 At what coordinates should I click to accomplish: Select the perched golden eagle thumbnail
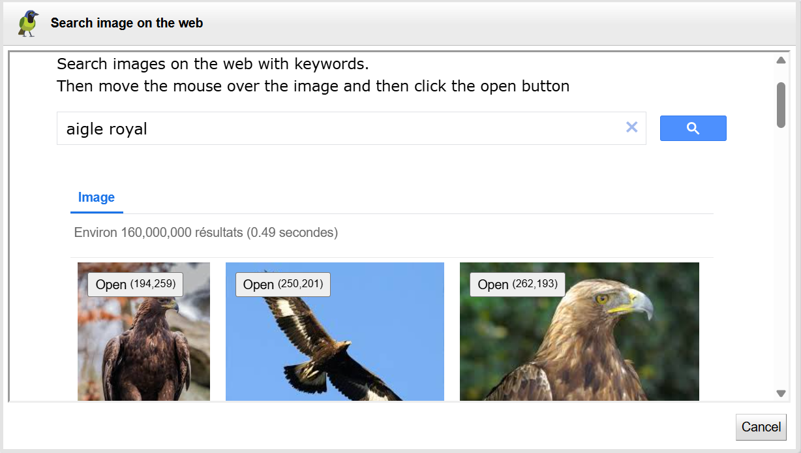144,346
